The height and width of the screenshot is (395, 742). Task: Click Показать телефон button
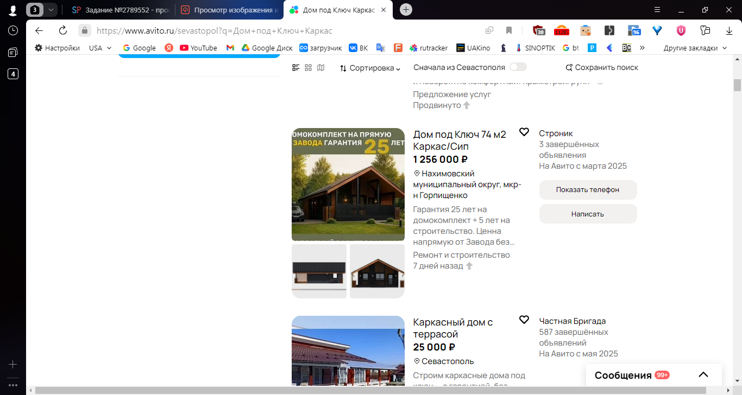coord(588,190)
